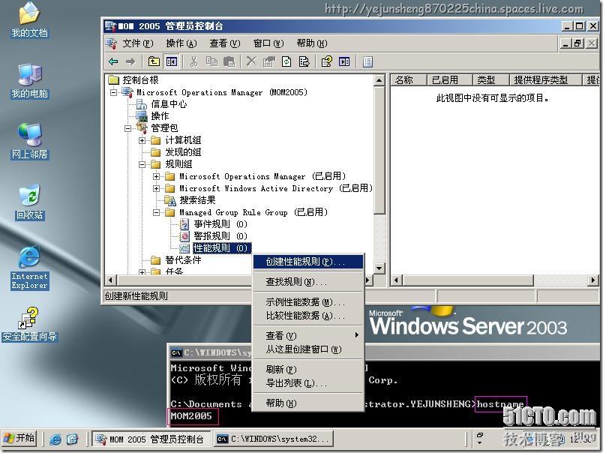Open 查看(V) submenu arrow in context menu
Image resolution: width=603 pixels, height=453 pixels.
[x=356, y=335]
